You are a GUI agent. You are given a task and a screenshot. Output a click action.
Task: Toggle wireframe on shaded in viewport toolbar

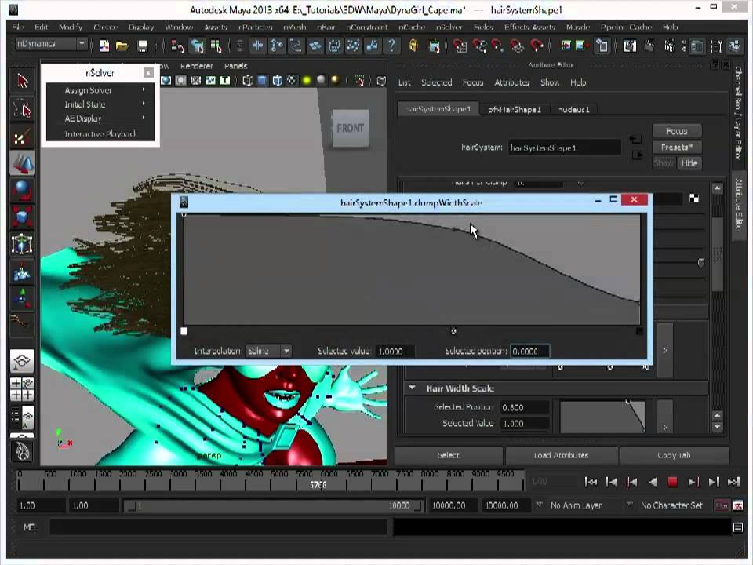click(277, 81)
